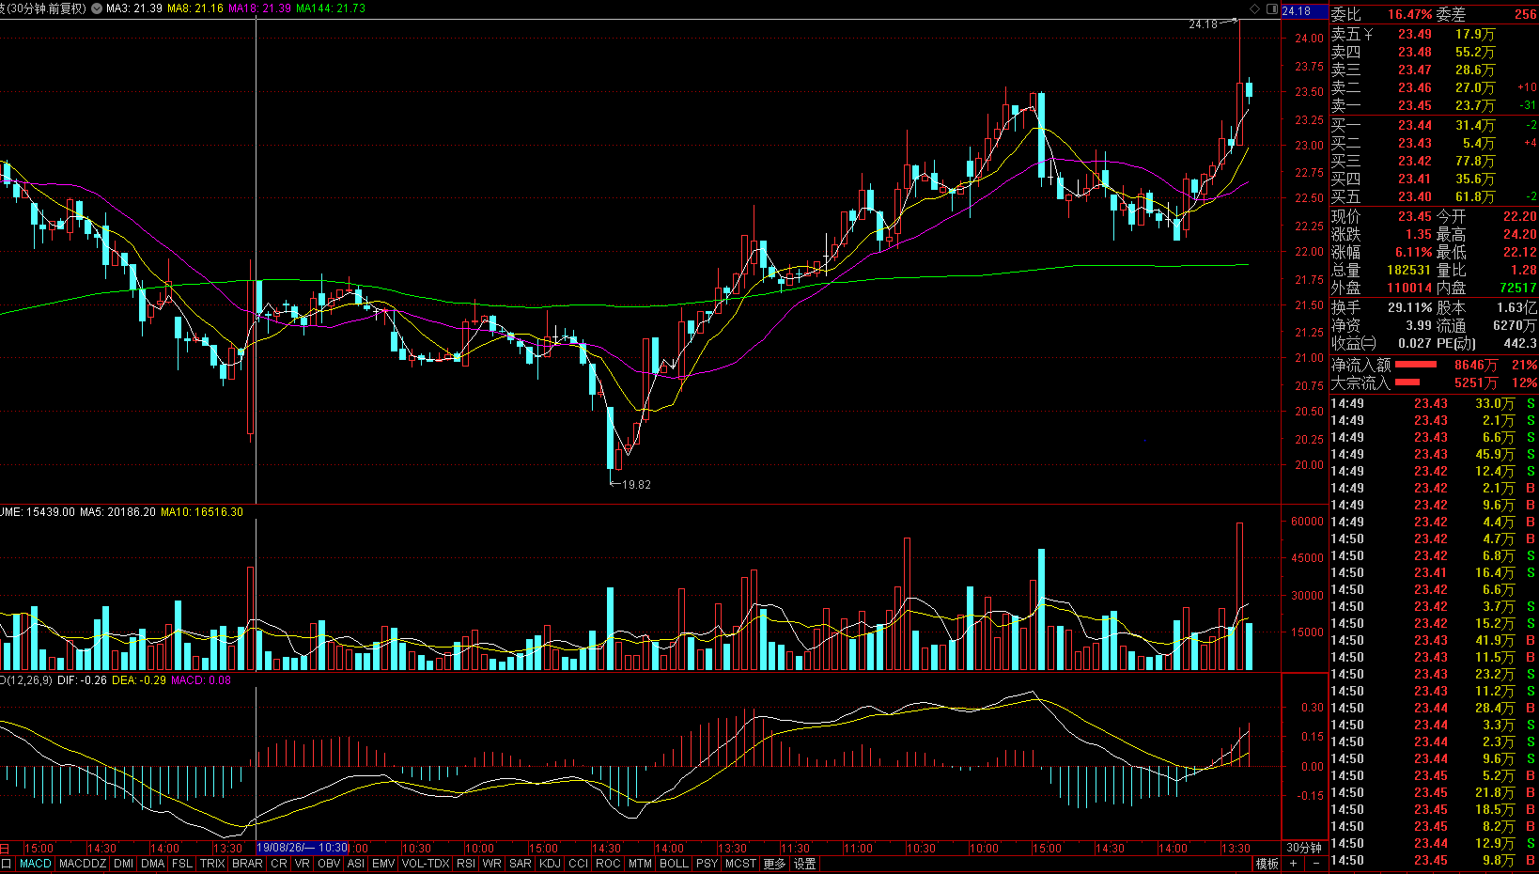This screenshot has height=874, width=1539.
Task: Switch to the MTM indicator
Action: tap(641, 864)
